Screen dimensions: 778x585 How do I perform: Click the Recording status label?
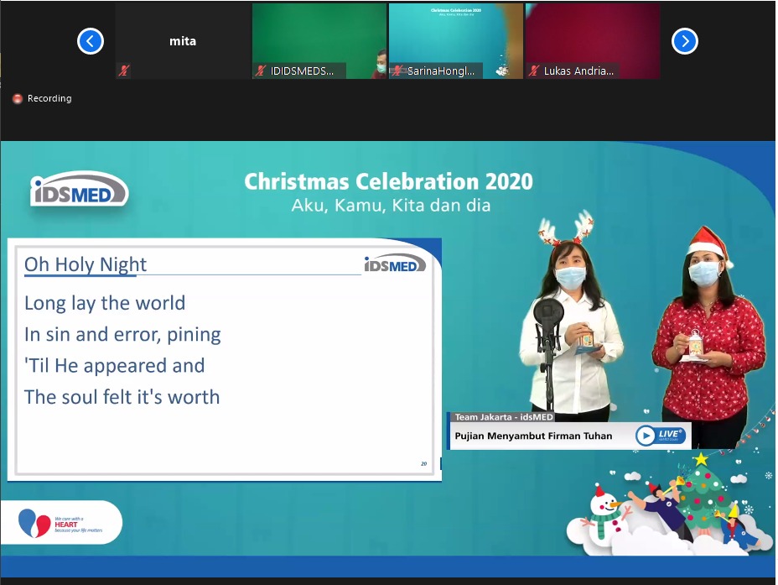49,98
